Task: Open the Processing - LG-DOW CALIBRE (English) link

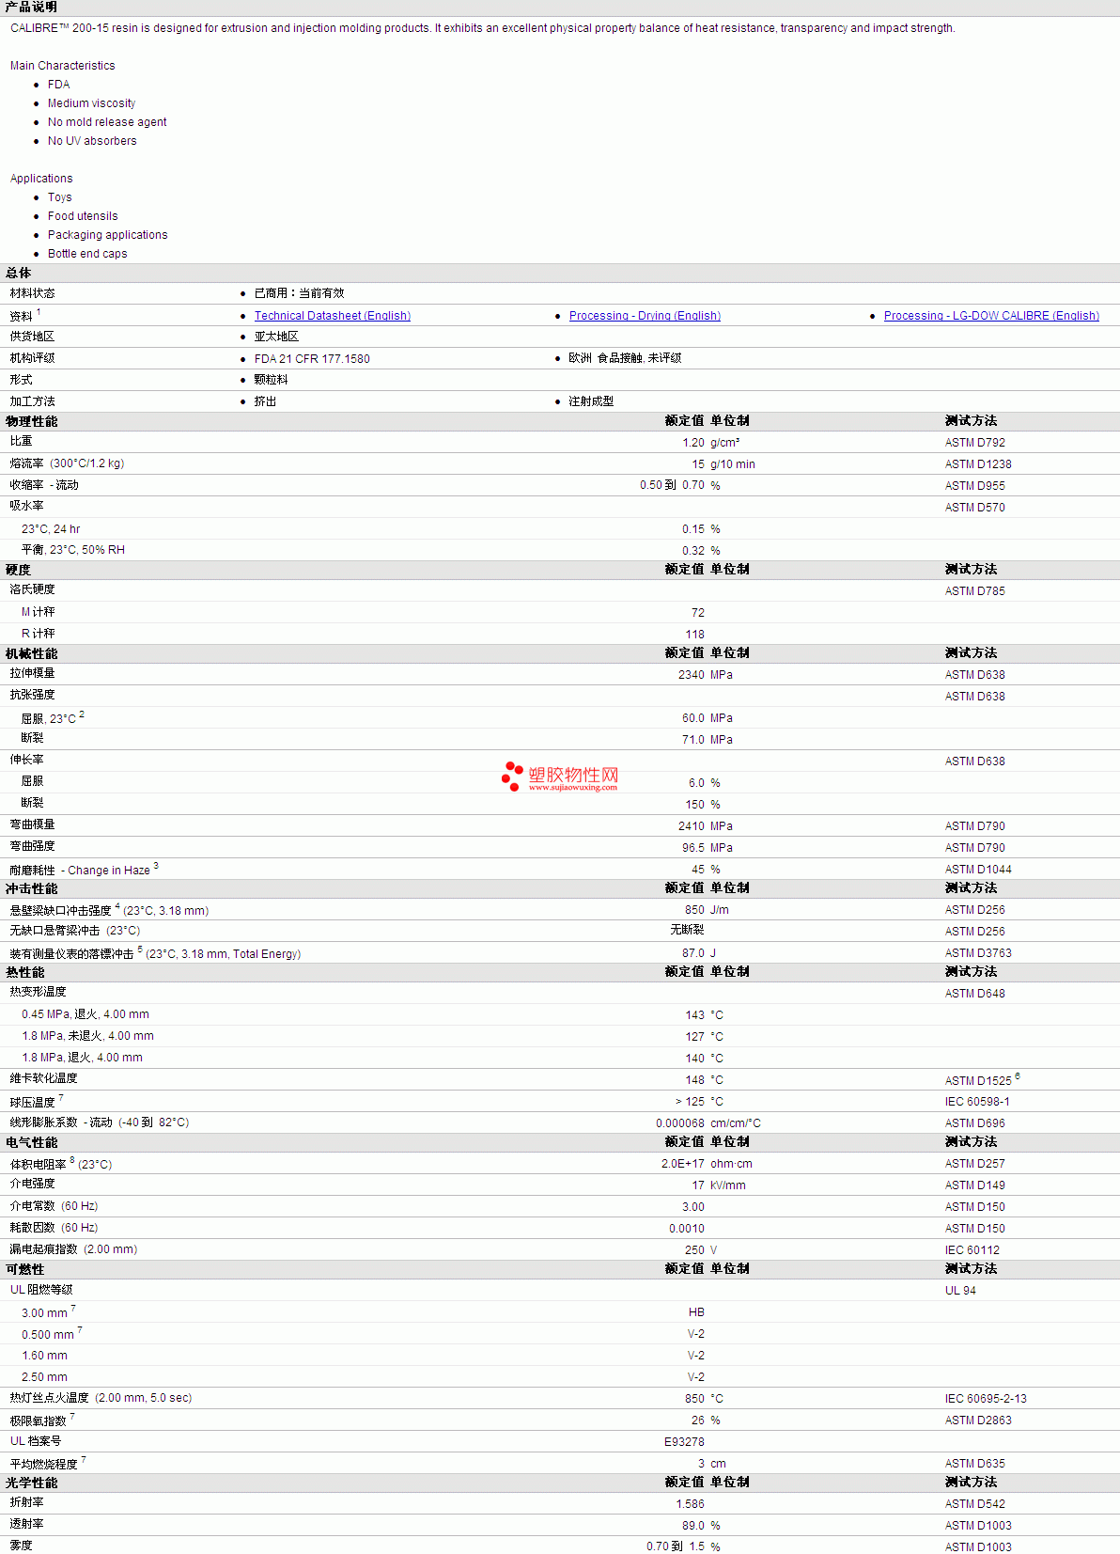Action: tap(991, 316)
